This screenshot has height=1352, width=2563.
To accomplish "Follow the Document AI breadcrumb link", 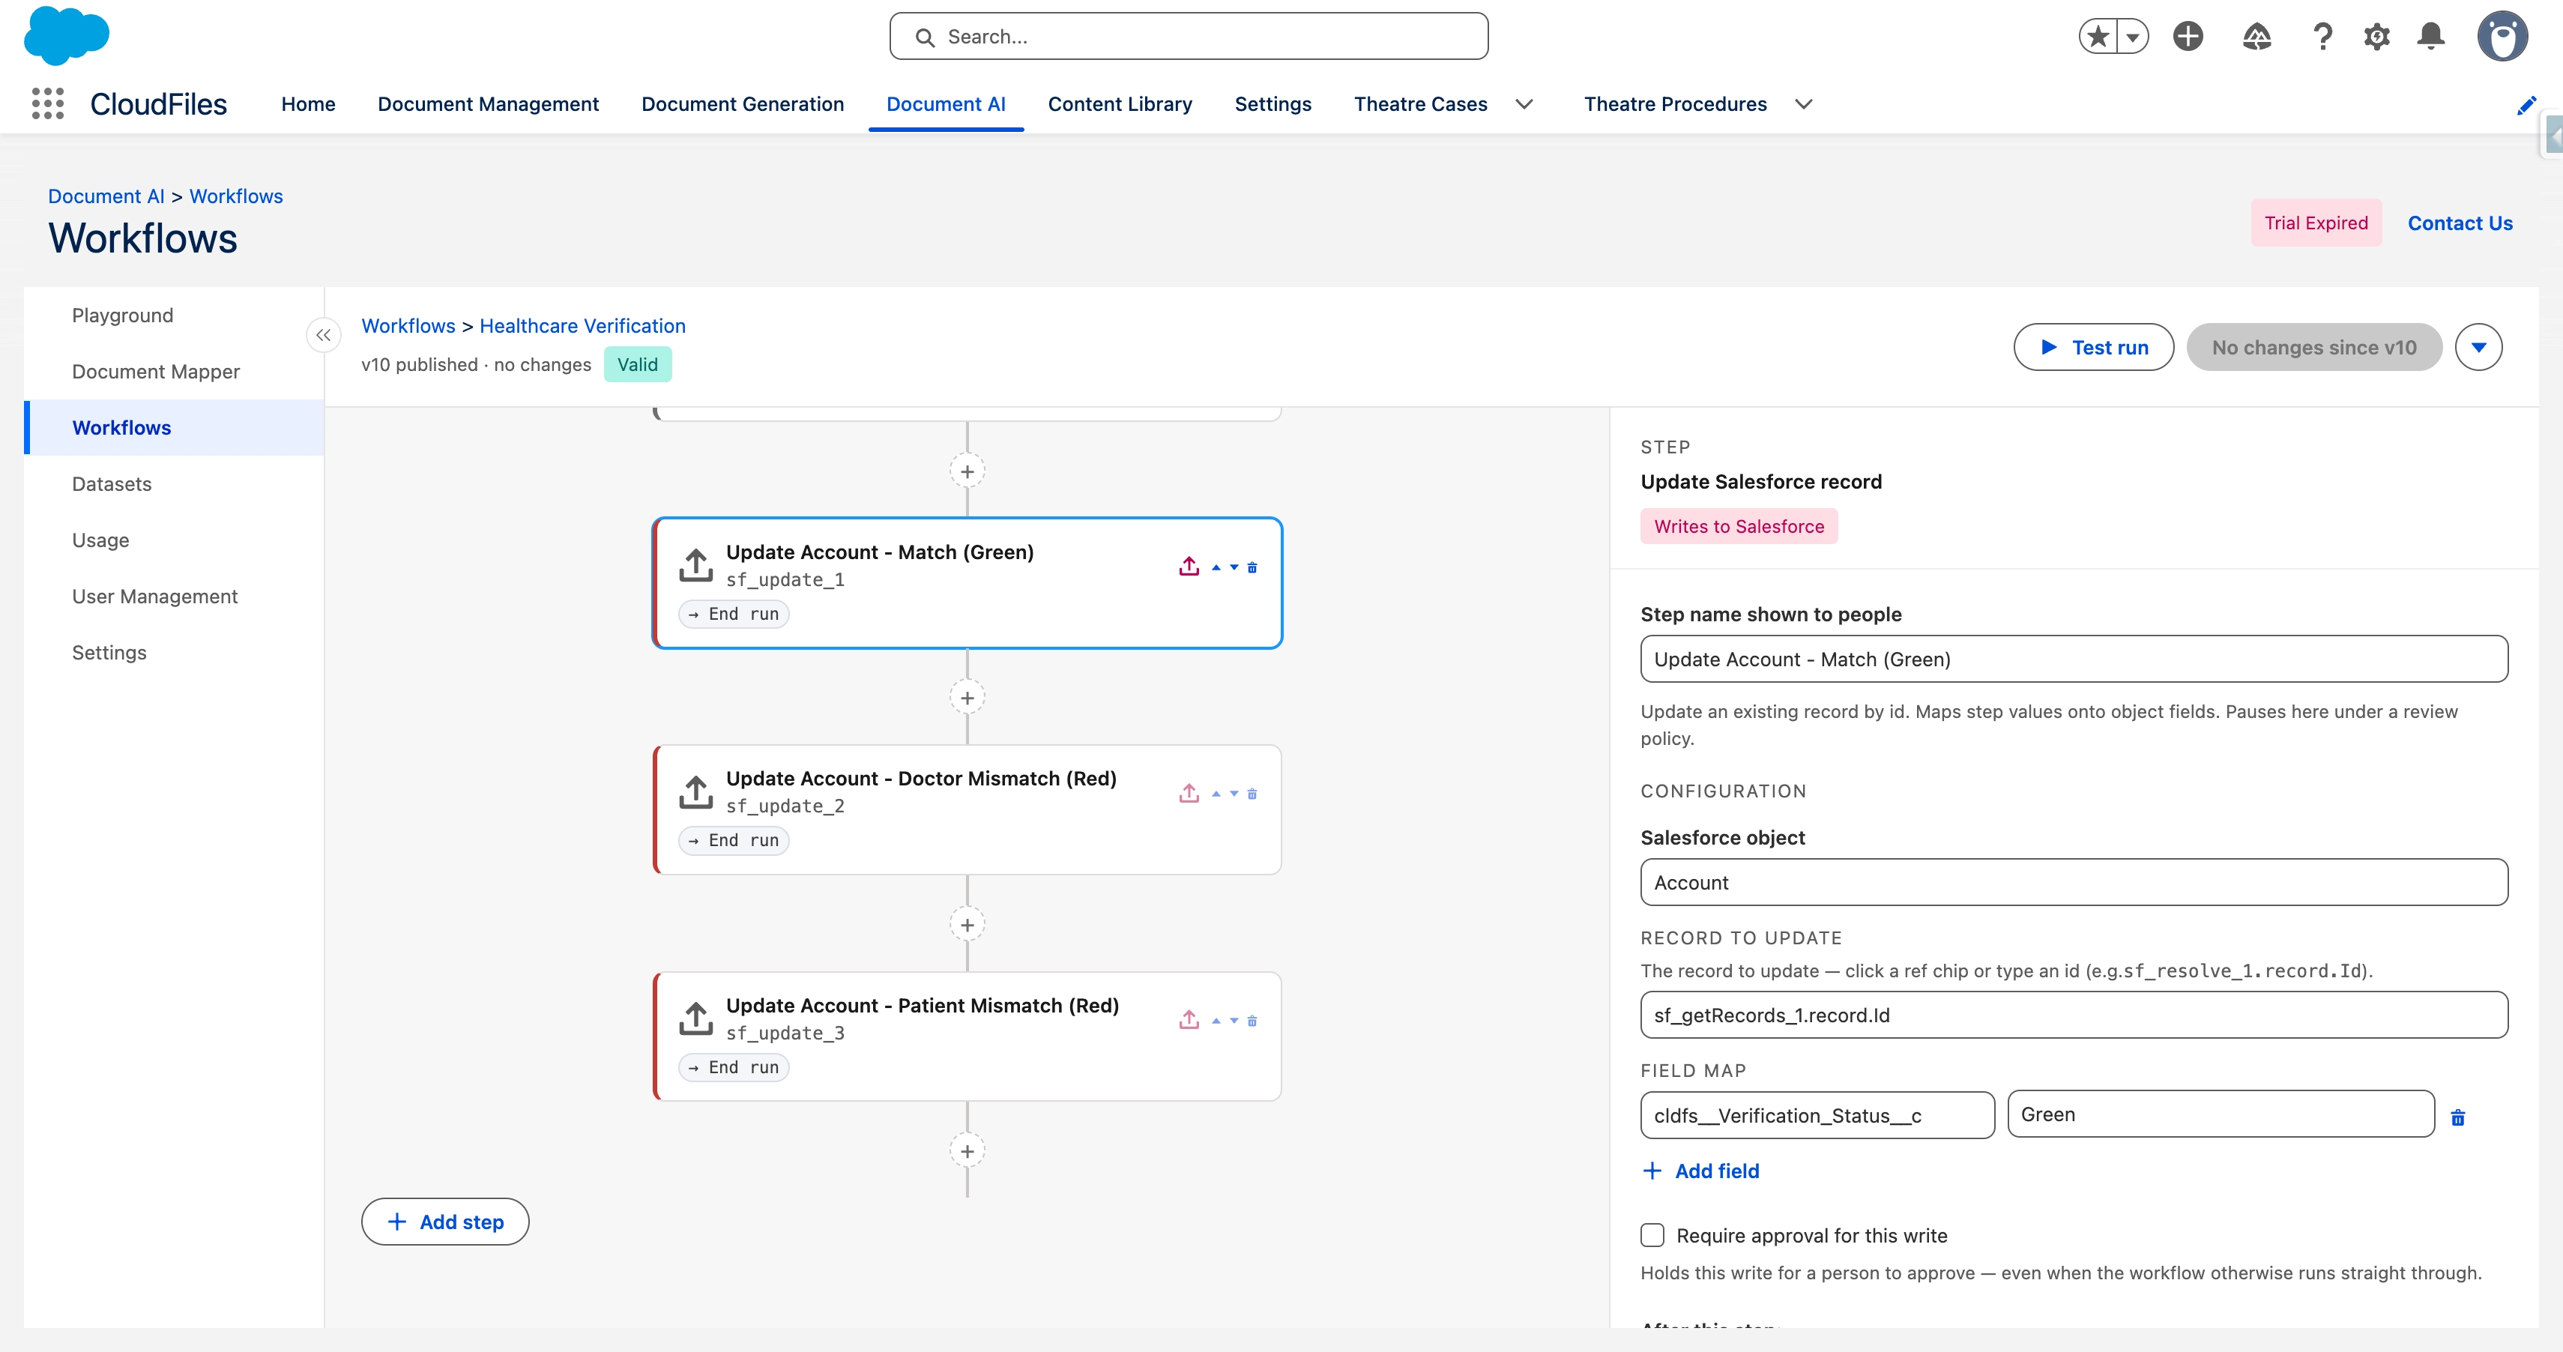I will [106, 196].
